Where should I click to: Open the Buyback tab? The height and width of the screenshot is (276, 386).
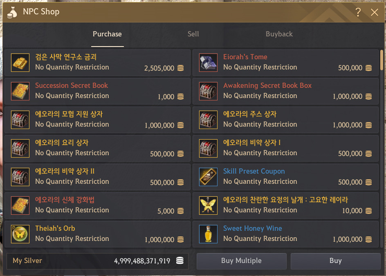pos(279,34)
